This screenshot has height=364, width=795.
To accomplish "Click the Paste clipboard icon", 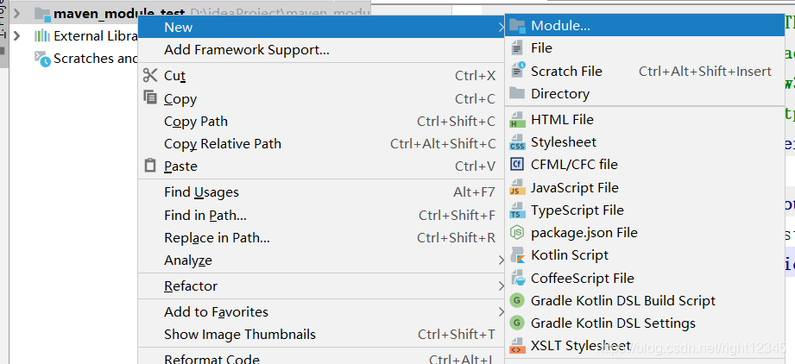I will coord(150,166).
